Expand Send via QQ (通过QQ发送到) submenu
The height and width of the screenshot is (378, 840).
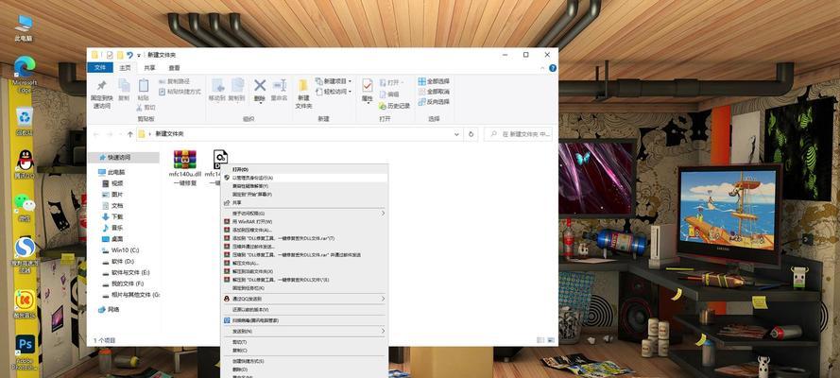[x=303, y=299]
